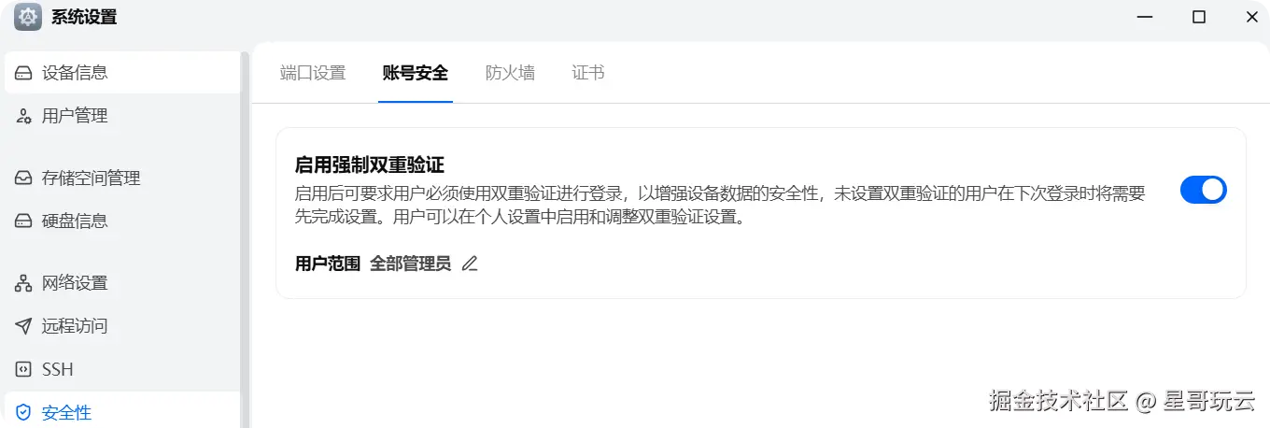The height and width of the screenshot is (428, 1270).
Task: Click the 设备信息 device icon in sidebar
Action: click(23, 73)
